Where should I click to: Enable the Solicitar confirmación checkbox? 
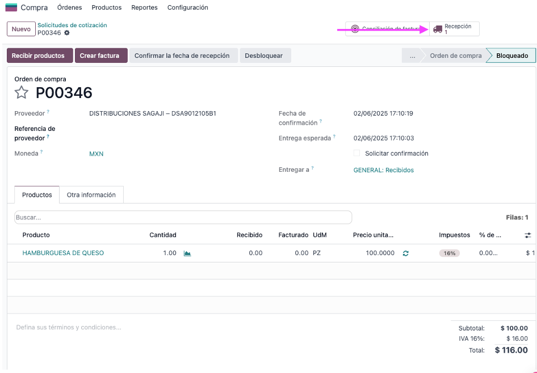tap(356, 153)
